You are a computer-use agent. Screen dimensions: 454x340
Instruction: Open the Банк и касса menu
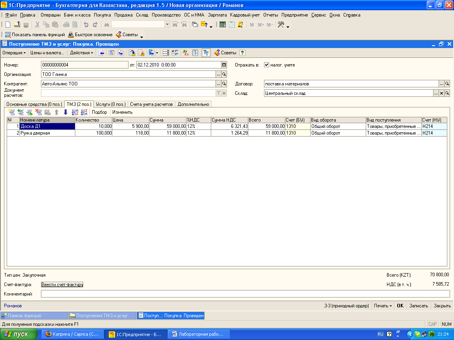tap(77, 15)
